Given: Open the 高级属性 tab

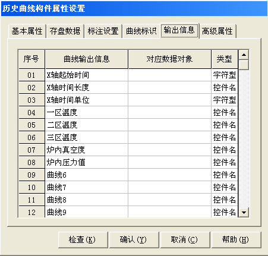Looking at the screenshot, I should click(217, 31).
